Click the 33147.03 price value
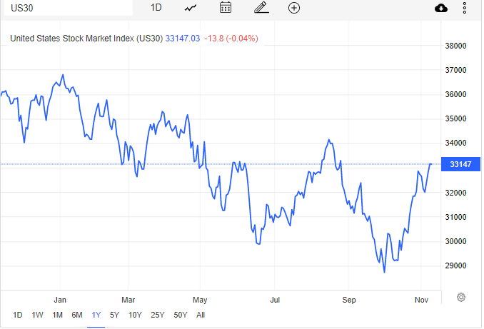 coord(183,39)
